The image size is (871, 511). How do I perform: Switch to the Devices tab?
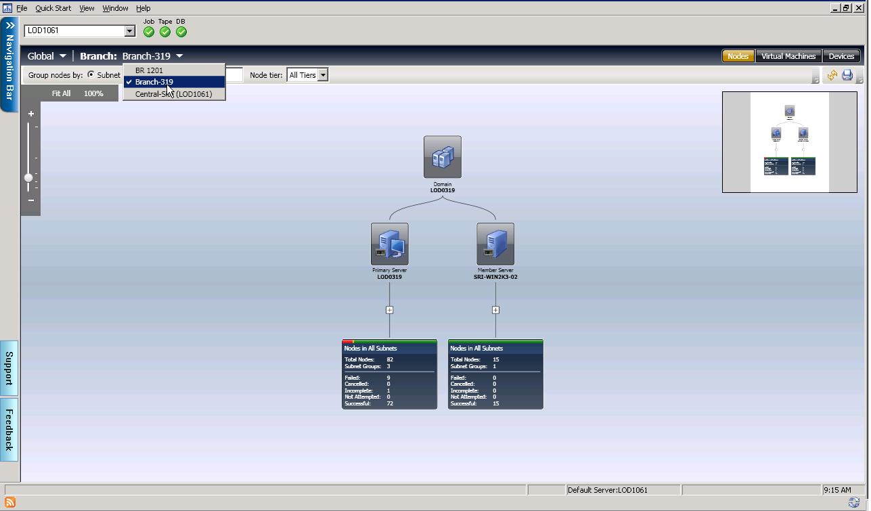click(842, 56)
